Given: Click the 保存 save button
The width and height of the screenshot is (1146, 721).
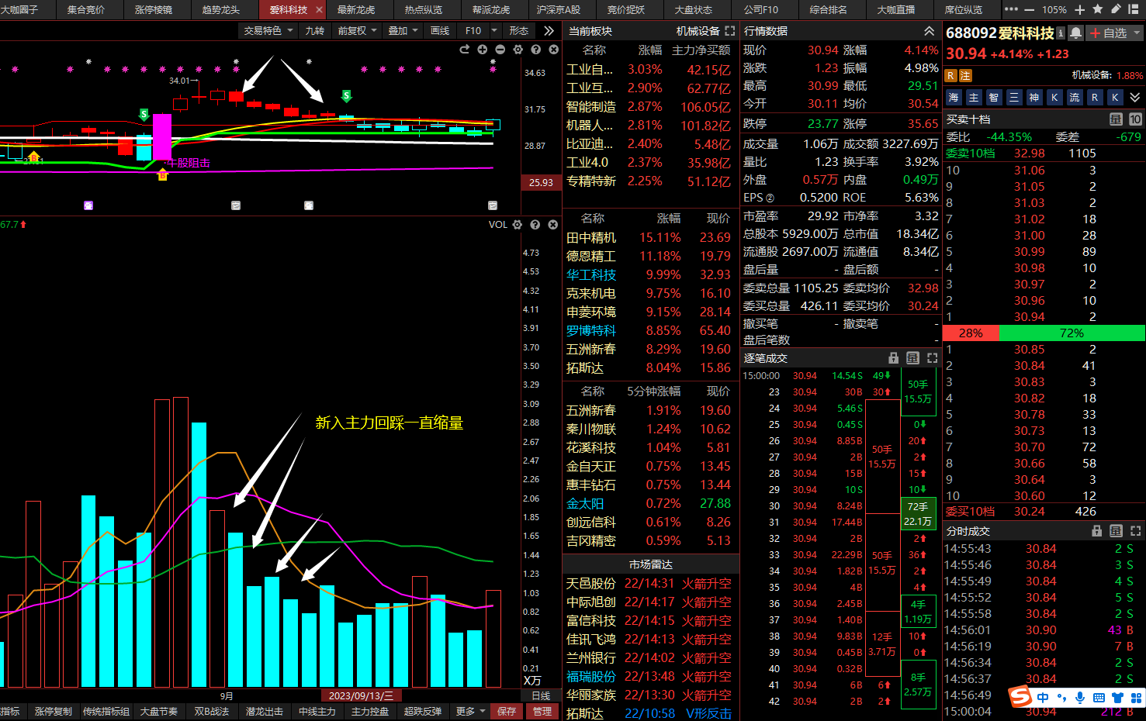Looking at the screenshot, I should tap(507, 712).
